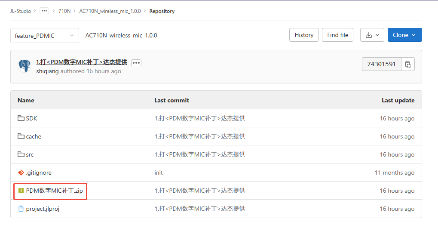Image resolution: width=438 pixels, height=231 pixels.
Task: Open the cache folder
Action: (x=34, y=136)
